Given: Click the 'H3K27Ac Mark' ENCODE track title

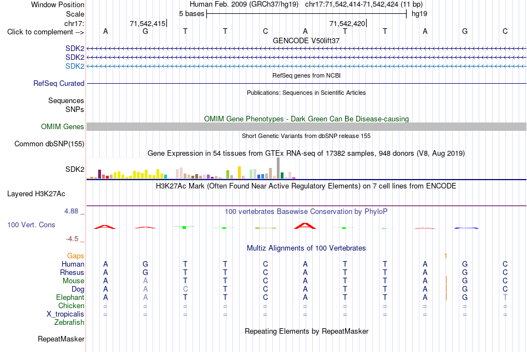Looking at the screenshot, I should coord(306,186).
